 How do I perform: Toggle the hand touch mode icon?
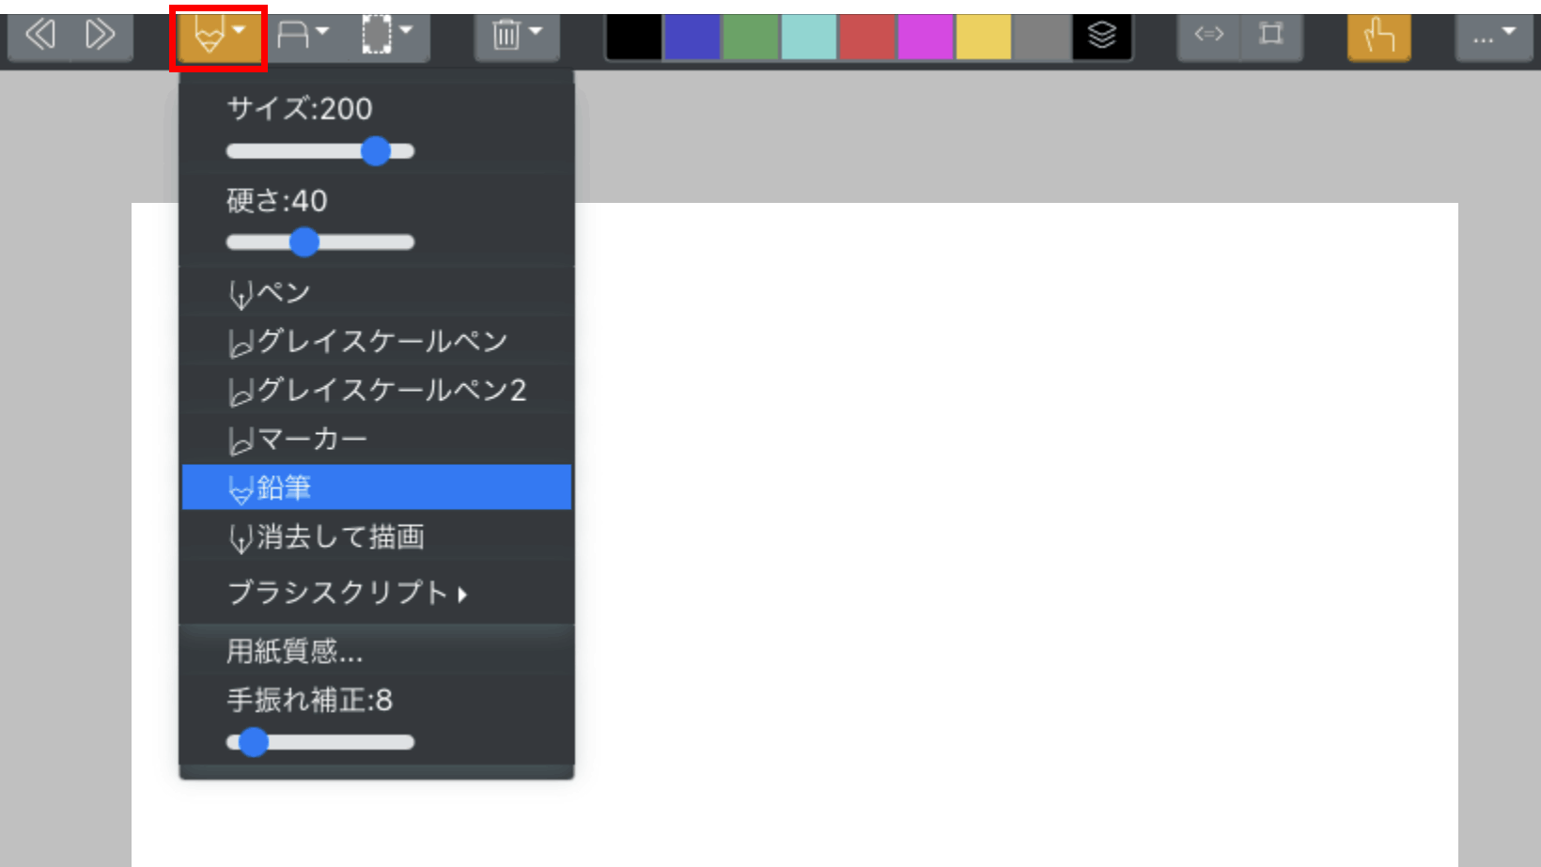coord(1378,37)
